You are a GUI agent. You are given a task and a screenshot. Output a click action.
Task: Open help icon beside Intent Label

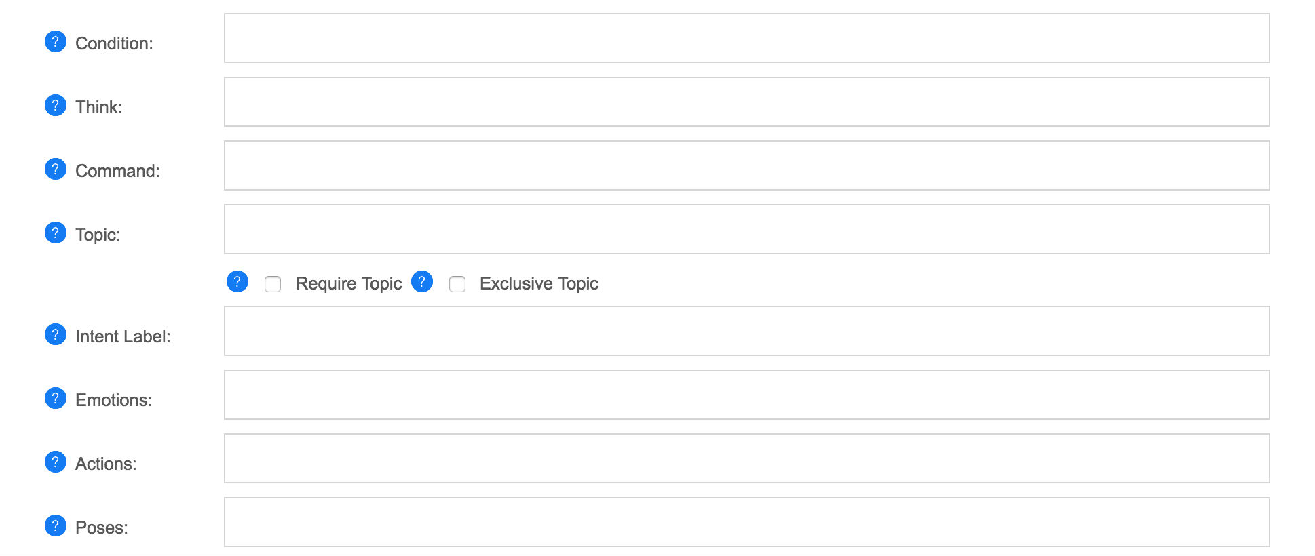pyautogui.click(x=56, y=335)
